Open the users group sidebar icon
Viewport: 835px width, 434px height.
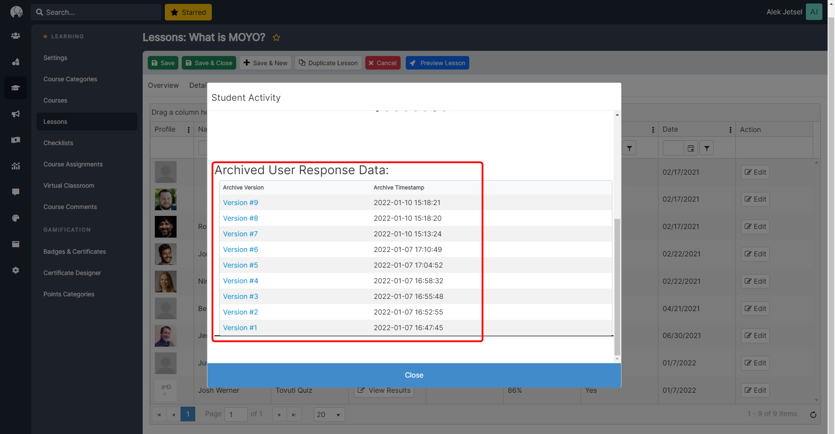[x=16, y=36]
